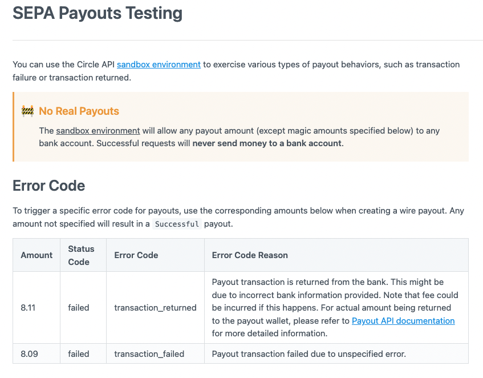Open the Payout API documentation link
483x378 pixels.
pyautogui.click(x=403, y=321)
